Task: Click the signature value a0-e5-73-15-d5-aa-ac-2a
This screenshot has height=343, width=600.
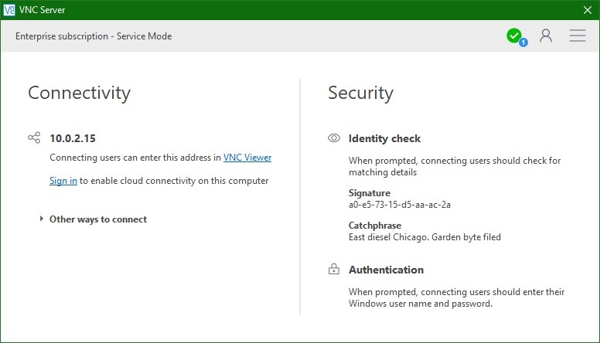Action: (400, 205)
